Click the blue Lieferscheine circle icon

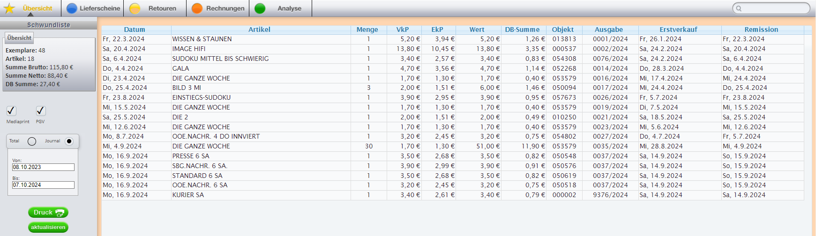coord(72,8)
